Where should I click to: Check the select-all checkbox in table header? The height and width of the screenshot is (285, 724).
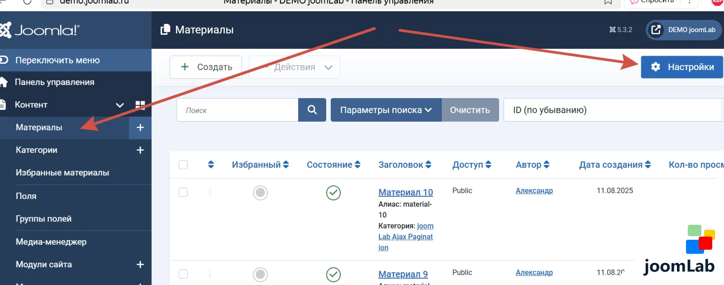[x=183, y=165]
